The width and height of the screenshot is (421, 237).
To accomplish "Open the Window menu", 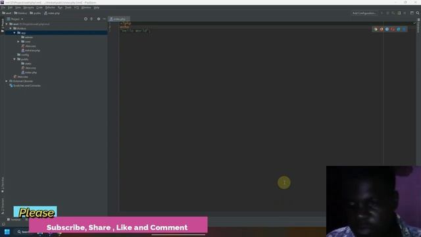I will coord(86,7).
